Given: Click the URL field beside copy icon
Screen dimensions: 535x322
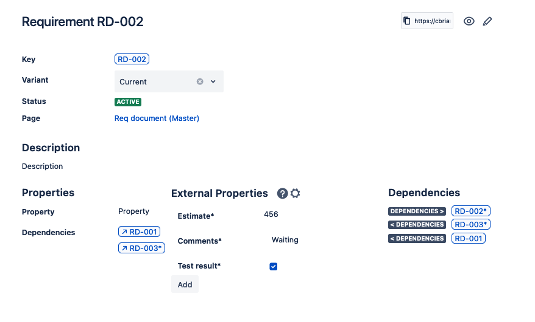Looking at the screenshot, I should (433, 21).
